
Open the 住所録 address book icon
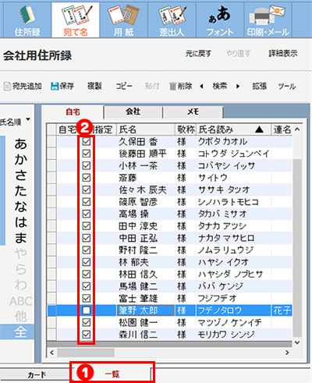pos(27,20)
